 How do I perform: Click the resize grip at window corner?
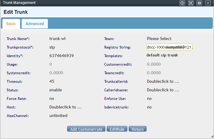click(x=212, y=137)
